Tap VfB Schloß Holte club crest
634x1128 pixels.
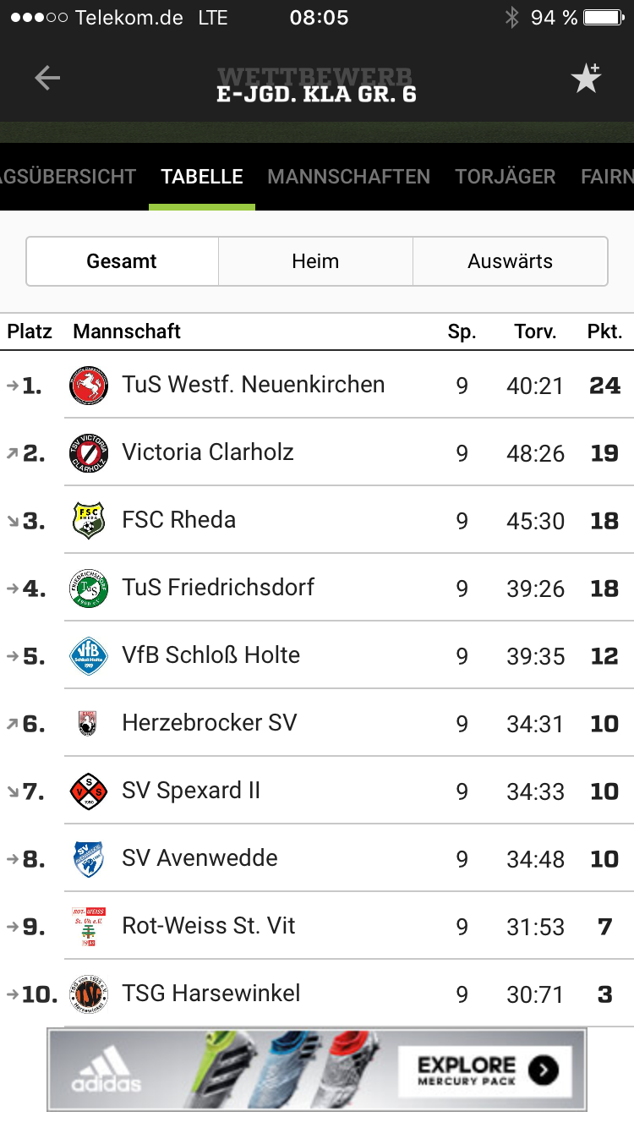[x=89, y=656]
